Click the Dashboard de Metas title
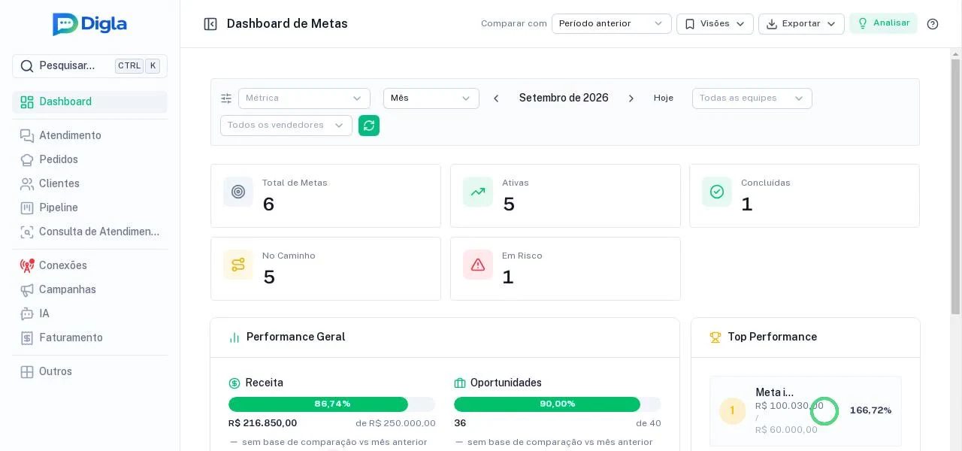 pos(287,24)
